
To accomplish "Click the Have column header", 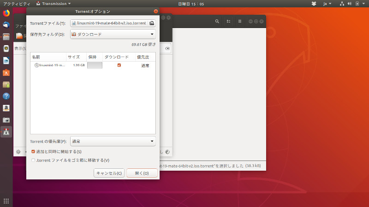I will pos(95,57).
